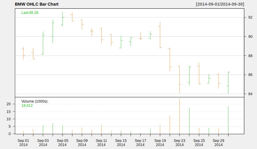The image size is (257, 149).
Task: Select the orange OHLC price bar above Sep 29
Action: 219,81
